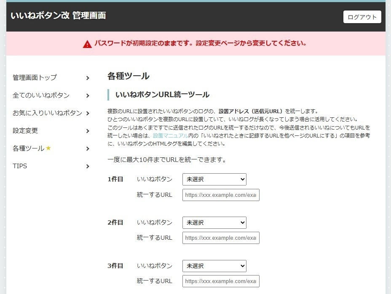Click the red warning triangle icon
391x294 pixels.
point(87,42)
